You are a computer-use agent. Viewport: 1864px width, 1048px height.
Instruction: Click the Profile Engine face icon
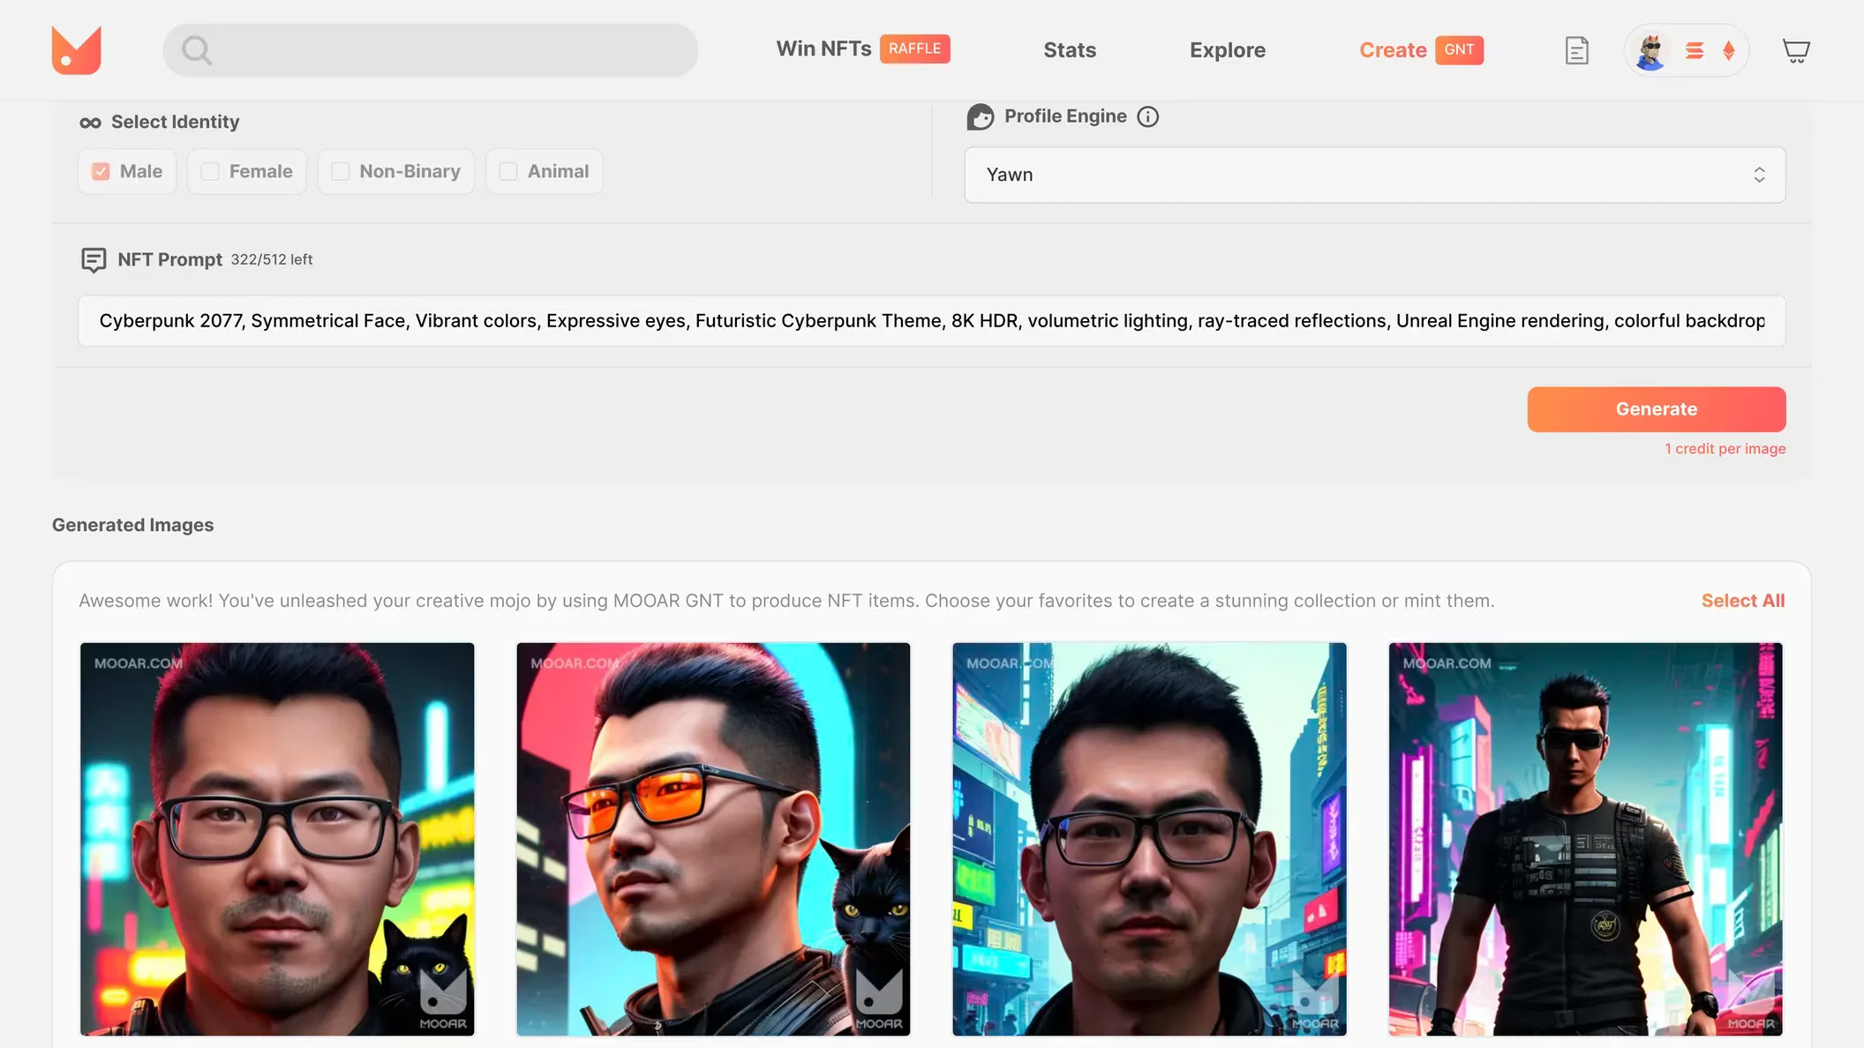click(x=980, y=116)
